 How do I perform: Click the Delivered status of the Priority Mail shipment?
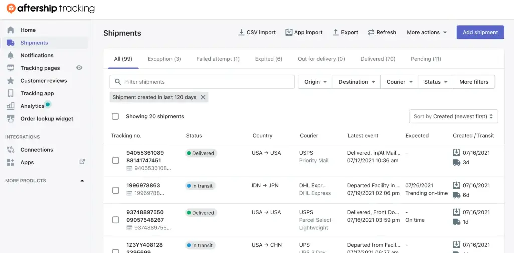[201, 153]
